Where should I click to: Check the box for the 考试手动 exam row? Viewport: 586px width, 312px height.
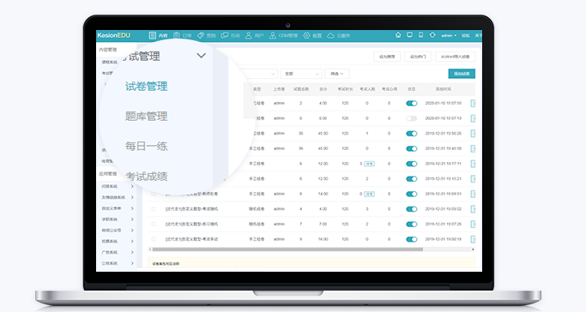[x=154, y=239]
